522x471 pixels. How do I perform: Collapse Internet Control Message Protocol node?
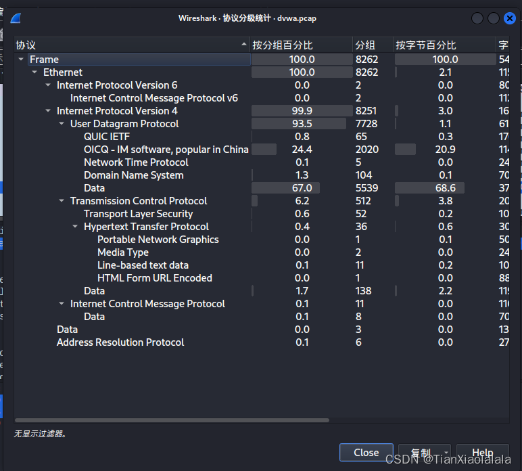[x=62, y=304]
